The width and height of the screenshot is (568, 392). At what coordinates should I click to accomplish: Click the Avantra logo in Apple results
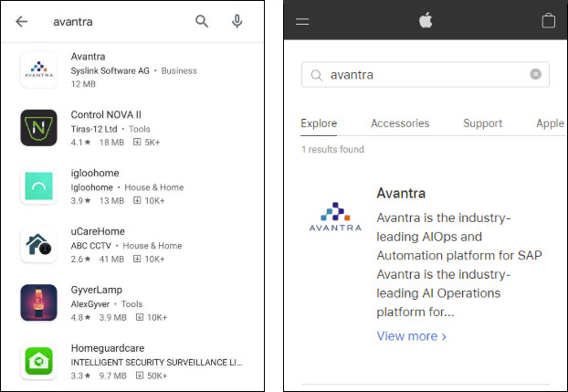[335, 217]
